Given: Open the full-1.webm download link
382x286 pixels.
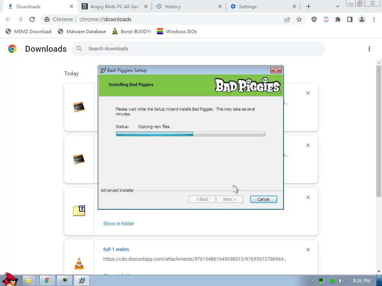Looking at the screenshot, I should click(x=116, y=249).
